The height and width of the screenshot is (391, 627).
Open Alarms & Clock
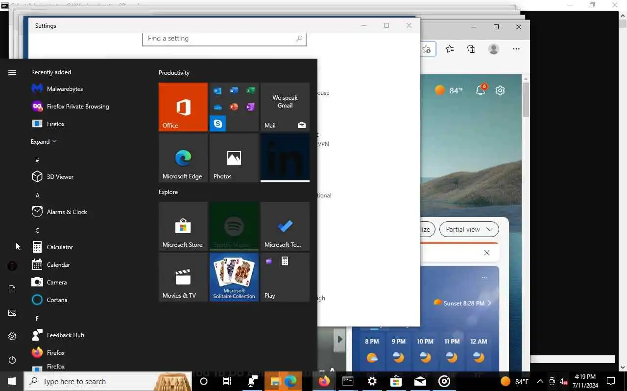coord(83,212)
